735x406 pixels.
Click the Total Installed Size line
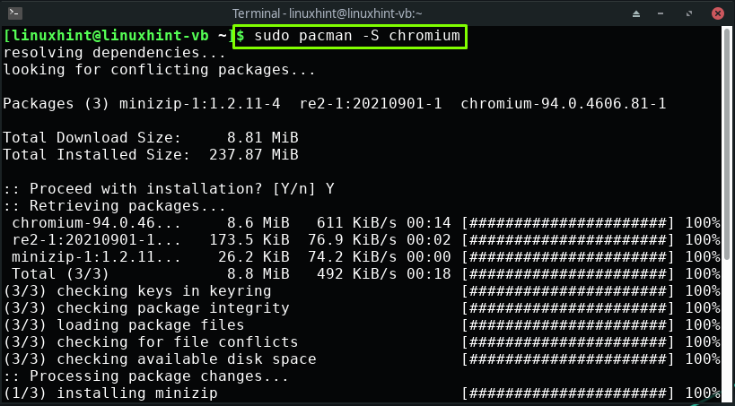(x=151, y=154)
